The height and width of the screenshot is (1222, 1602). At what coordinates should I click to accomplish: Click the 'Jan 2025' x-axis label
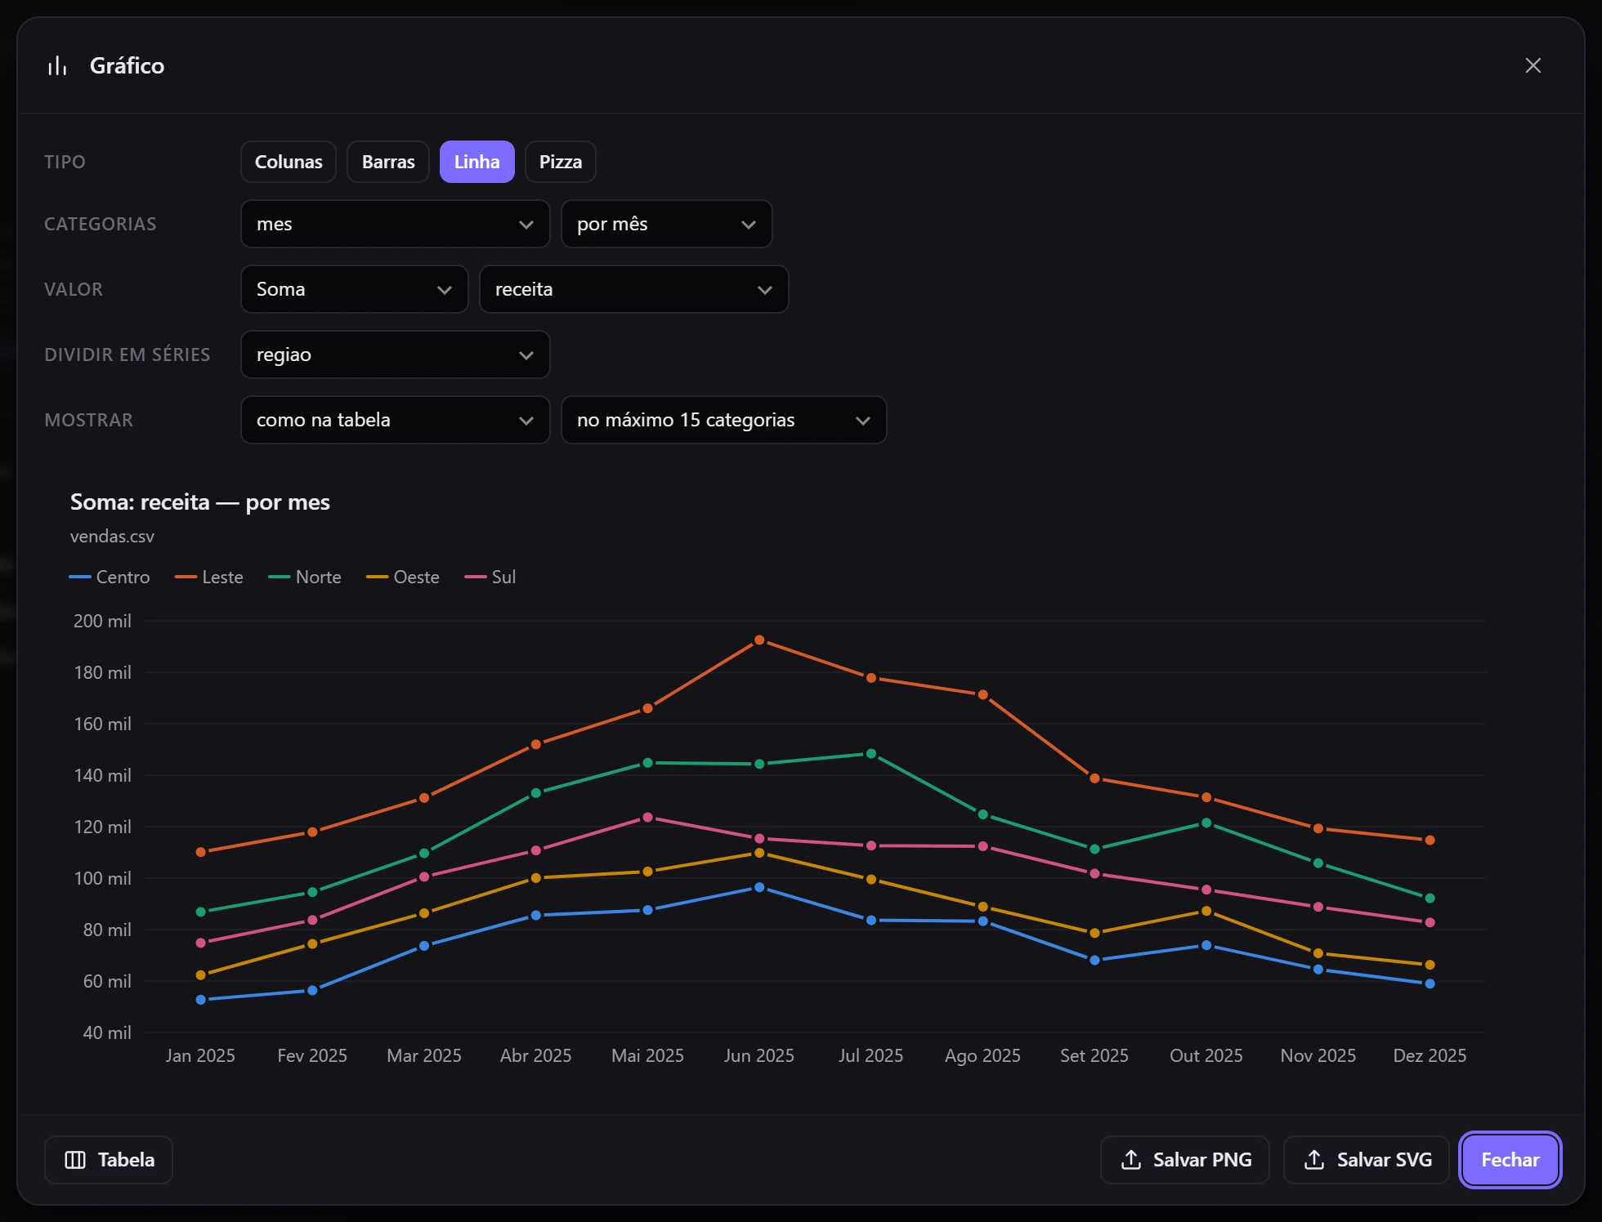(x=200, y=1055)
